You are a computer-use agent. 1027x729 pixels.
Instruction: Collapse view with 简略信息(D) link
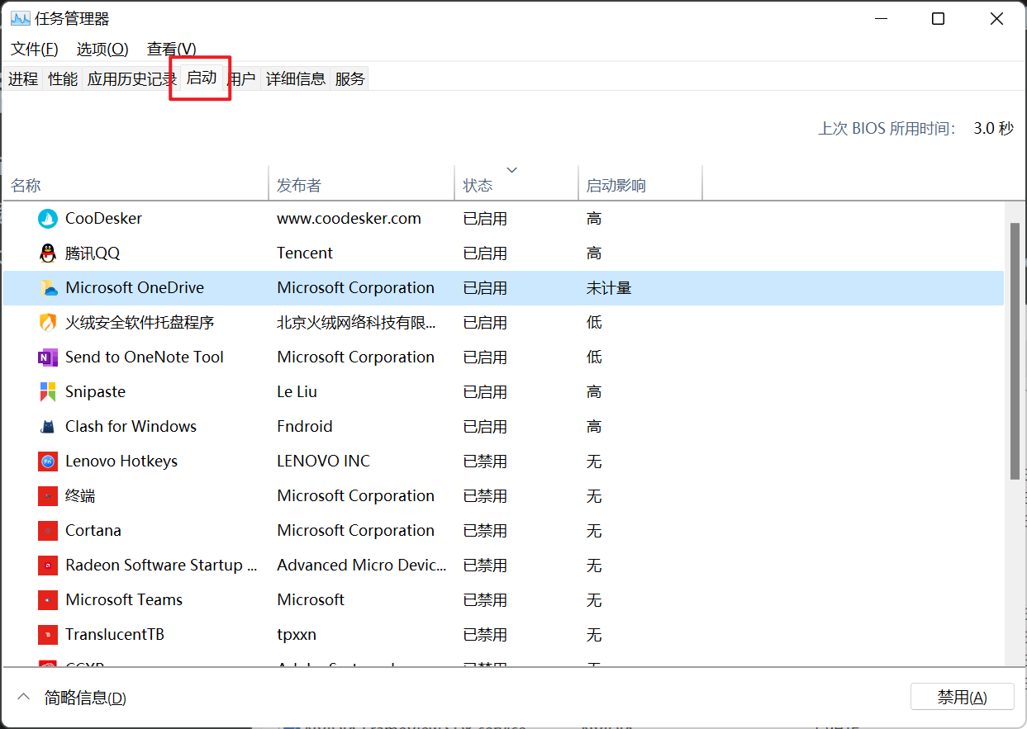click(x=85, y=698)
